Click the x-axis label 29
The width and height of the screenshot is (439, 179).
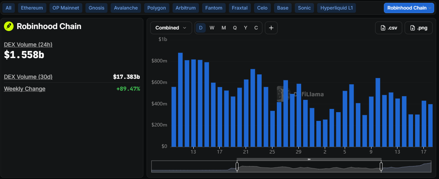(x=298, y=152)
